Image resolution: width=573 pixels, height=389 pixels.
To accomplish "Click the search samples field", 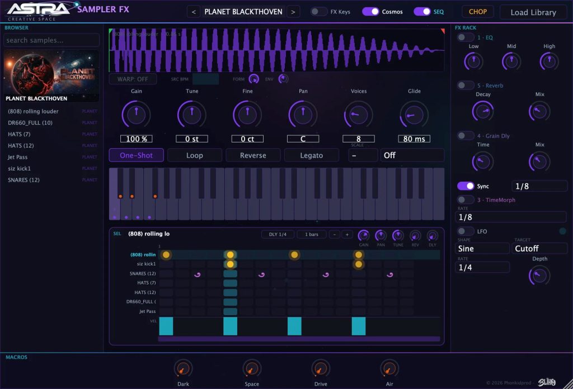I will pos(51,40).
